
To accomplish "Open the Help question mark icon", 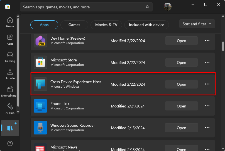I will coord(10,143).
